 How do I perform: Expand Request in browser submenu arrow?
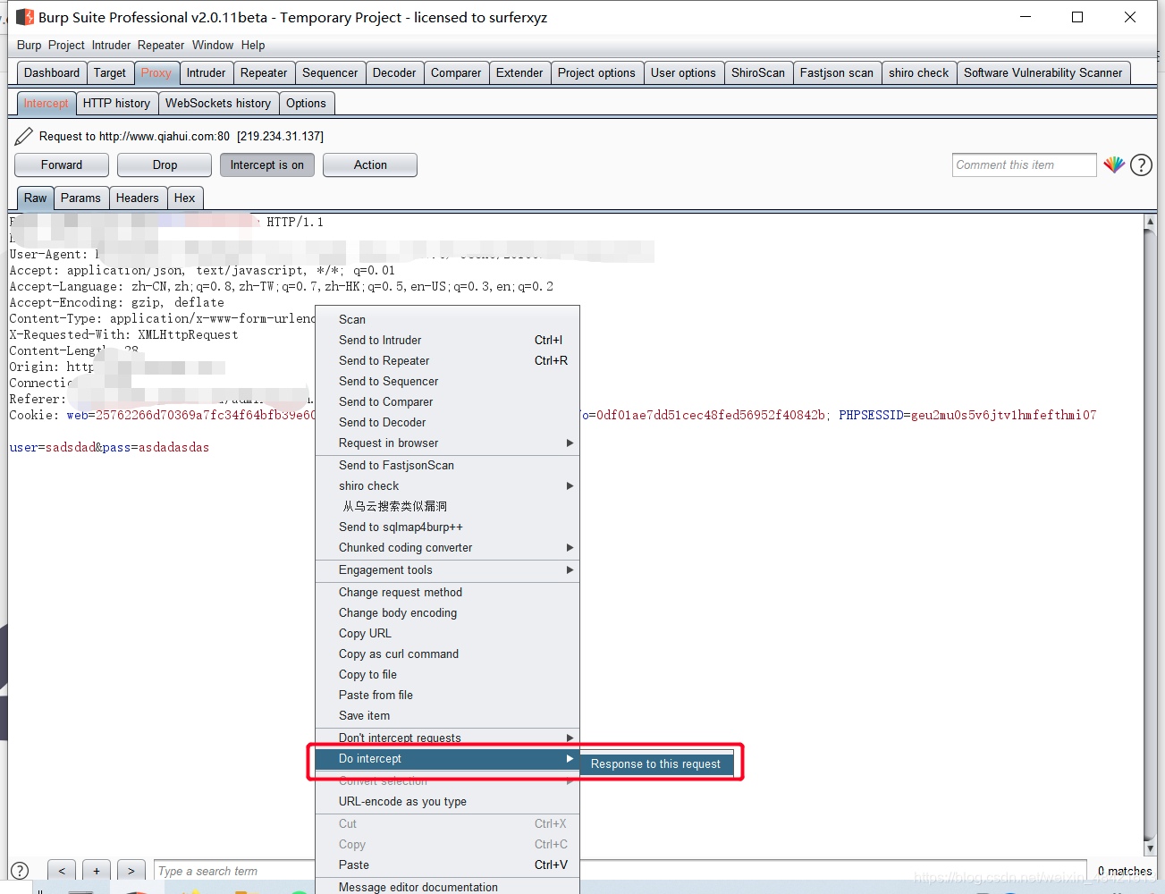[x=570, y=443]
